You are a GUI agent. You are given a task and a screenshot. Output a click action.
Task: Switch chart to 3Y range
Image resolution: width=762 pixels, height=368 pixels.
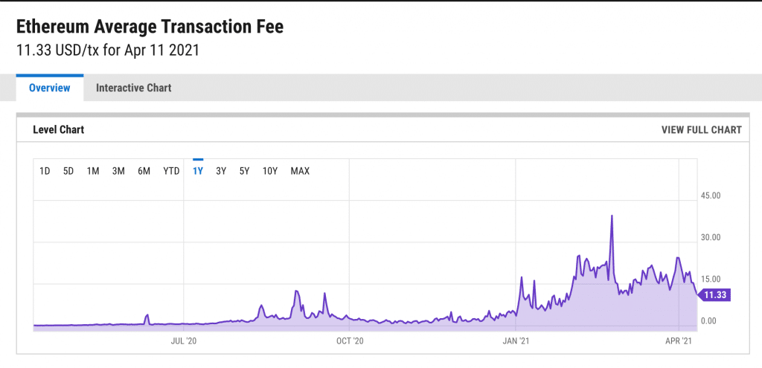221,171
